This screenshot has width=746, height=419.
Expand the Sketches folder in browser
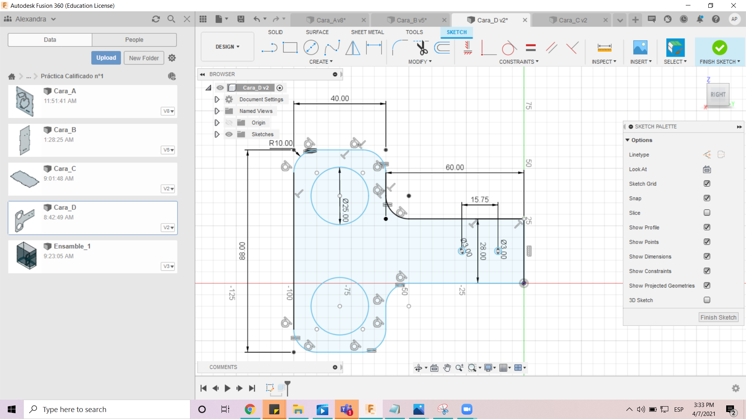(216, 134)
